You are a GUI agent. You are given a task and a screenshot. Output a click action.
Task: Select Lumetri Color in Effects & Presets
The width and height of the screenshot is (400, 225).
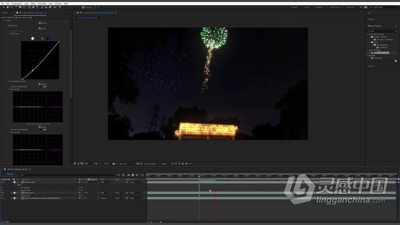click(x=383, y=53)
